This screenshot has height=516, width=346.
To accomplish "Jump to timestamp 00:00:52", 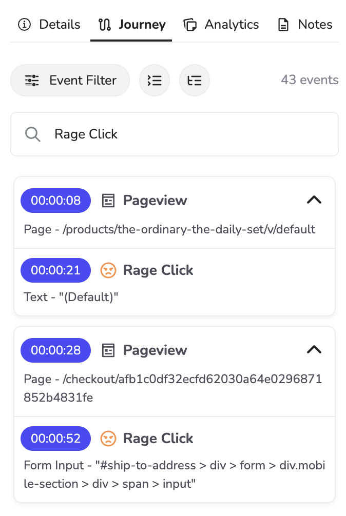I will pyautogui.click(x=55, y=439).
